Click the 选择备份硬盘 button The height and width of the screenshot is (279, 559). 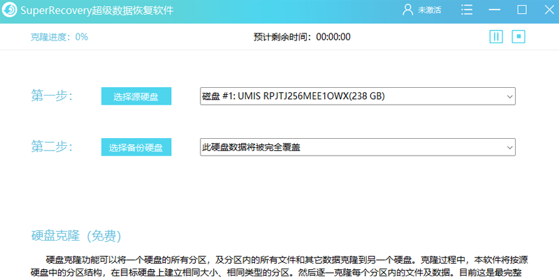pos(136,147)
